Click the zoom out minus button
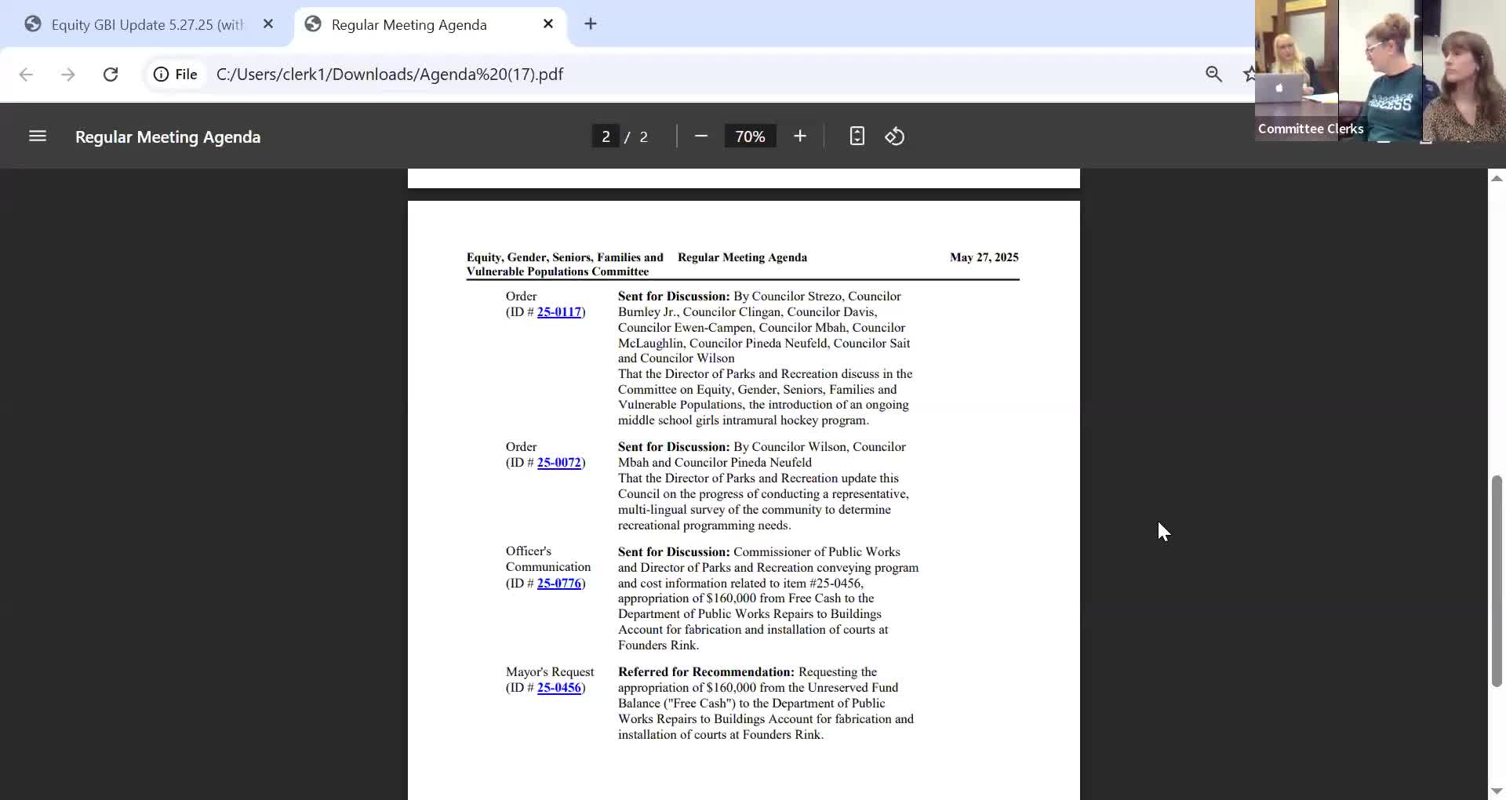Viewport: 1506px width, 800px height. coord(701,136)
